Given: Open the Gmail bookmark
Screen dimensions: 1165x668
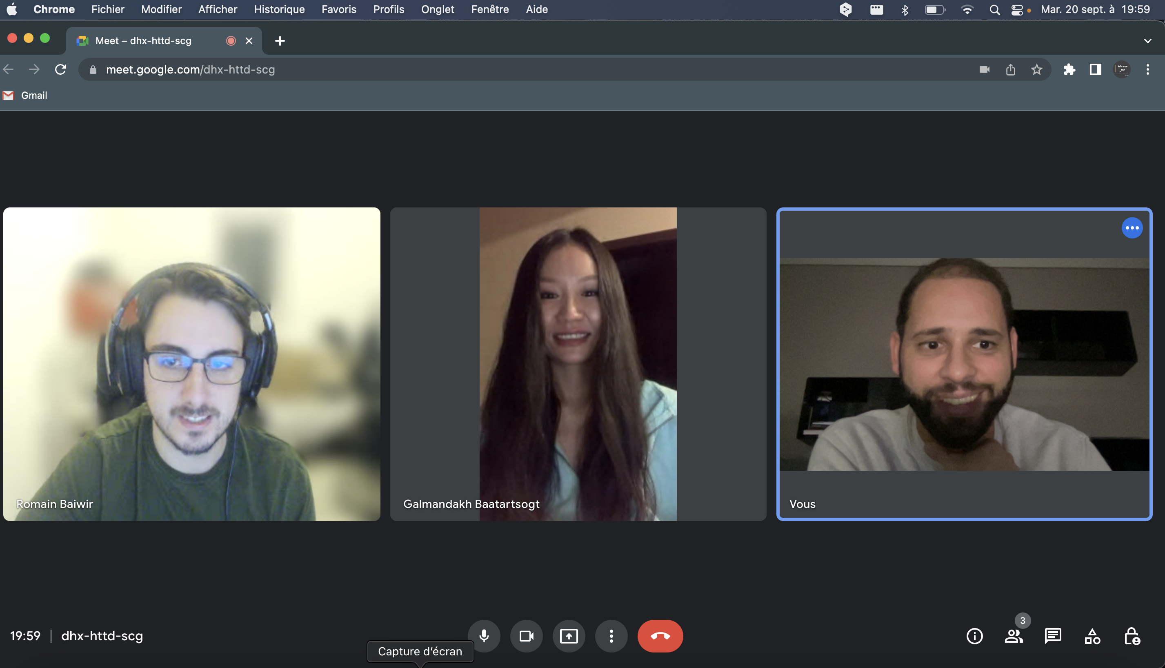Looking at the screenshot, I should (x=25, y=96).
